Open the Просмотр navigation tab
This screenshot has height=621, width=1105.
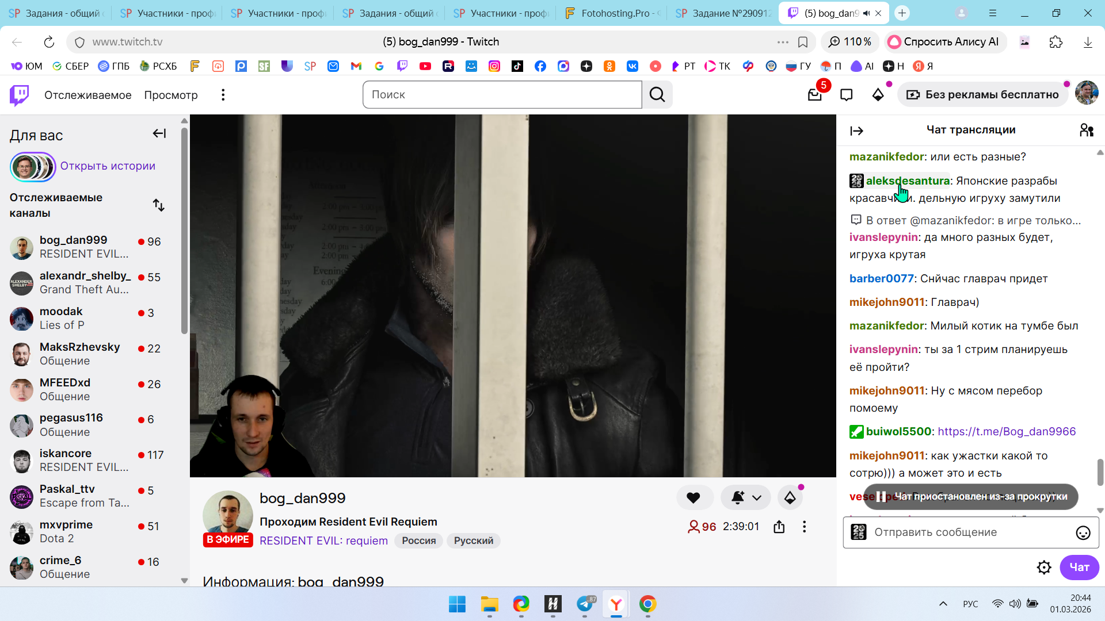[x=170, y=95]
